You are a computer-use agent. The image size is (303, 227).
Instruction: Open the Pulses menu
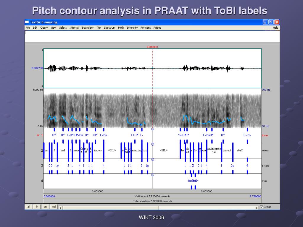[x=157, y=27]
